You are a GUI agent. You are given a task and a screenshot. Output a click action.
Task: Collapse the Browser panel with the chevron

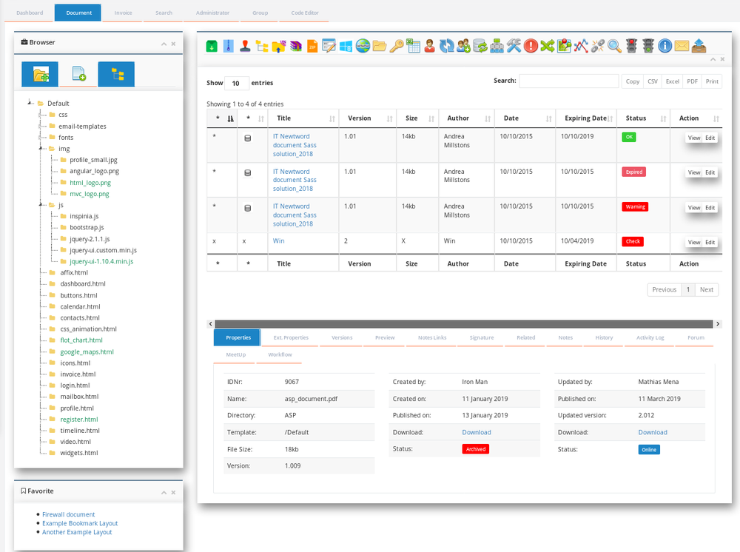pyautogui.click(x=164, y=42)
